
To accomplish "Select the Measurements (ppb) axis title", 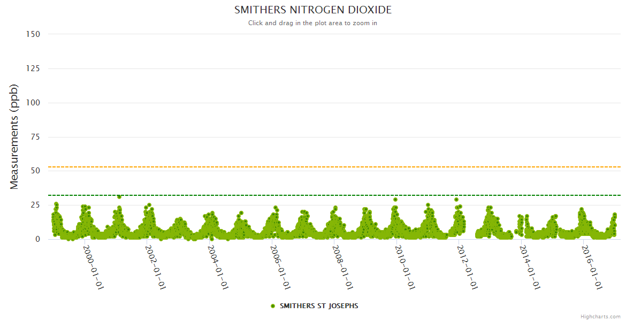I will coord(14,136).
